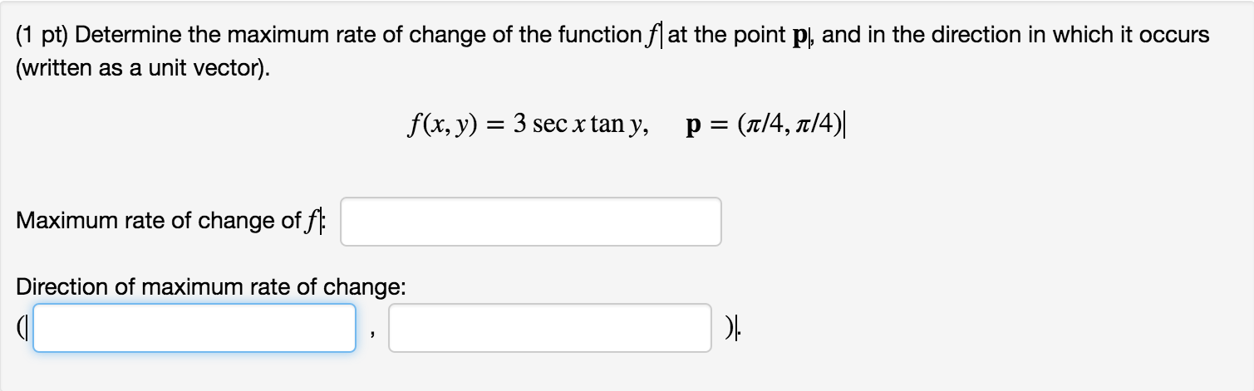The width and height of the screenshot is (1254, 391).
Task: Click the f(x, y) function definition formula
Action: [526, 125]
